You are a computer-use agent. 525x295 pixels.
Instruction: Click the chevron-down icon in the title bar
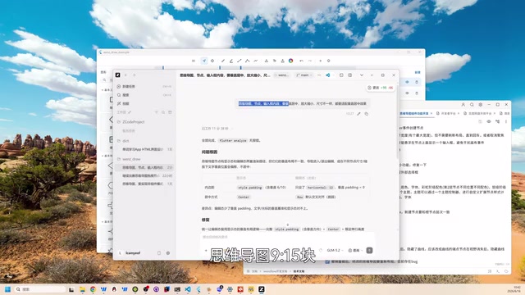tap(362, 75)
